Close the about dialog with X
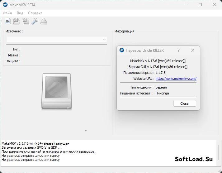The image size is (222, 173). (x=192, y=50)
